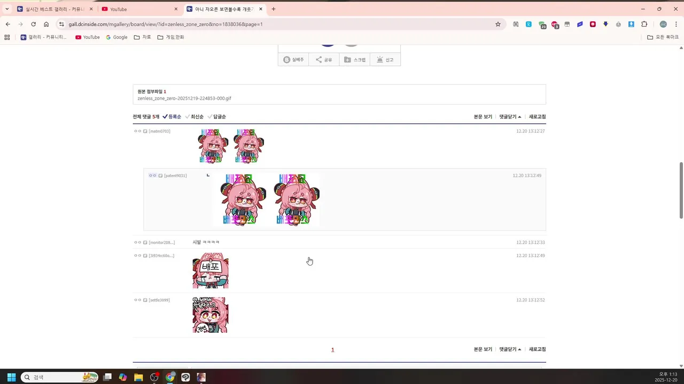Open a new browser tab
Image resolution: width=684 pixels, height=384 pixels.
tap(274, 9)
